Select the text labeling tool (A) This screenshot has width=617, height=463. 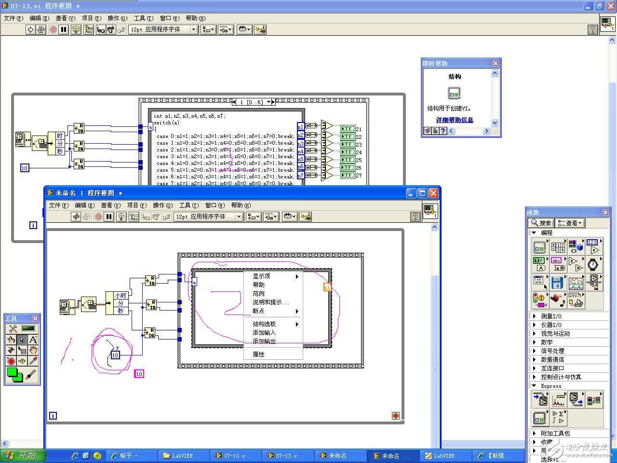pyautogui.click(x=33, y=340)
